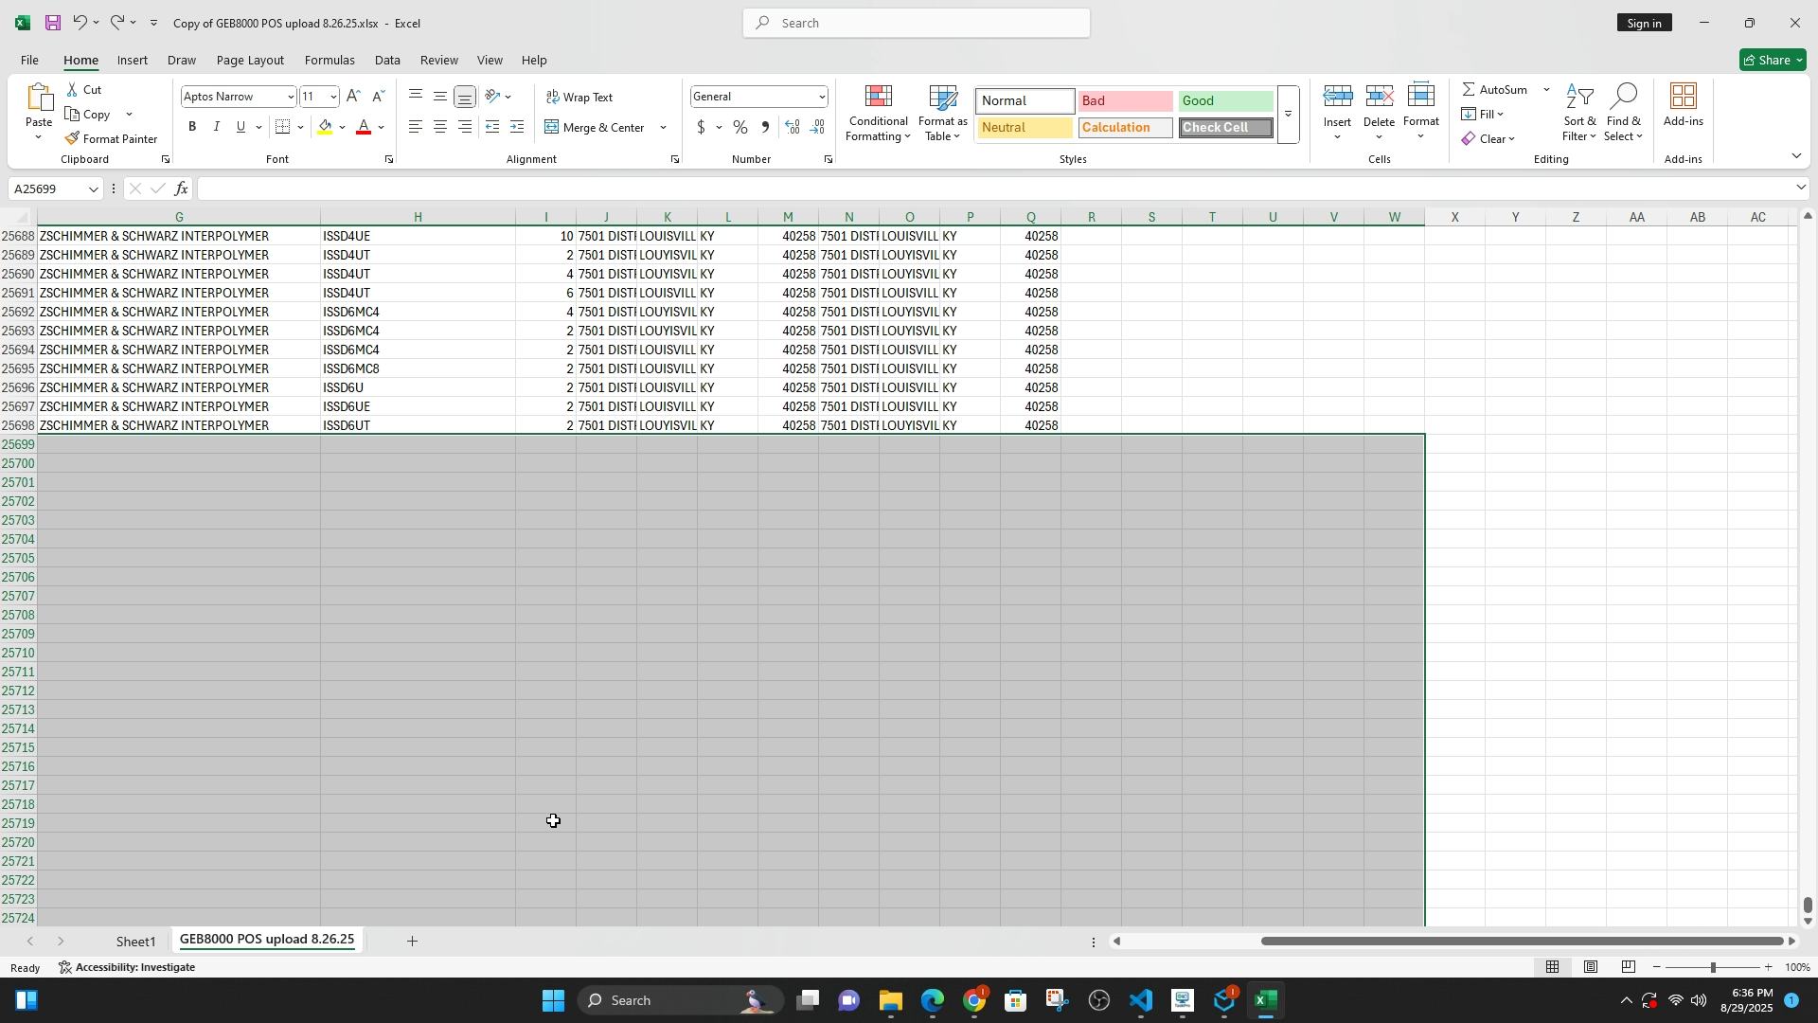Click Increase Font Size icon
The height and width of the screenshot is (1023, 1818).
353,97
